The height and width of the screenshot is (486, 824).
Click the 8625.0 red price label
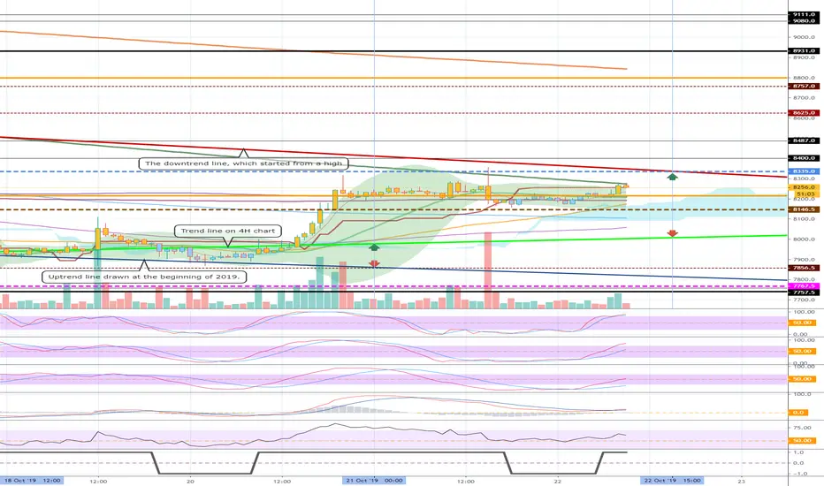pyautogui.click(x=804, y=112)
